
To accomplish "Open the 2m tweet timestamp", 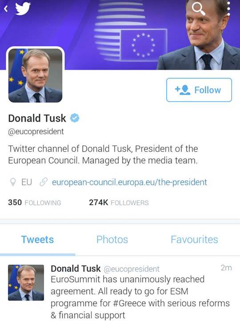I will [226, 268].
